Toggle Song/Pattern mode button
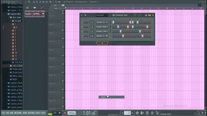This screenshot has height=116, width=207. click(x=50, y=113)
